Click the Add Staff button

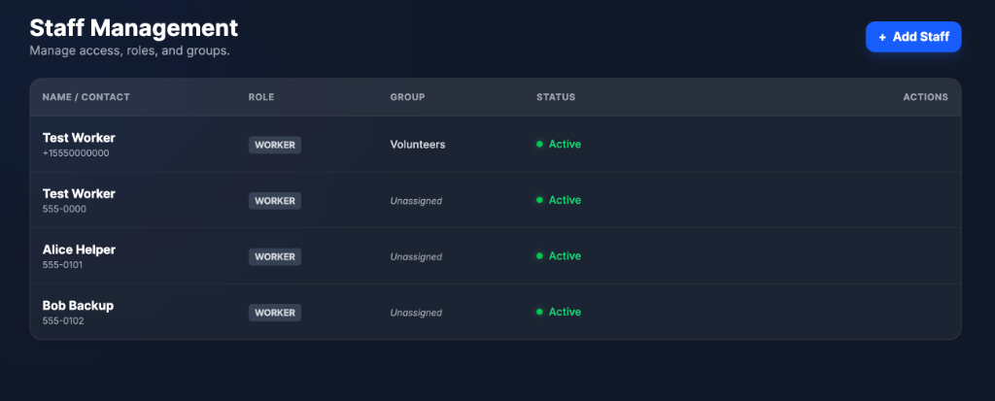(912, 37)
